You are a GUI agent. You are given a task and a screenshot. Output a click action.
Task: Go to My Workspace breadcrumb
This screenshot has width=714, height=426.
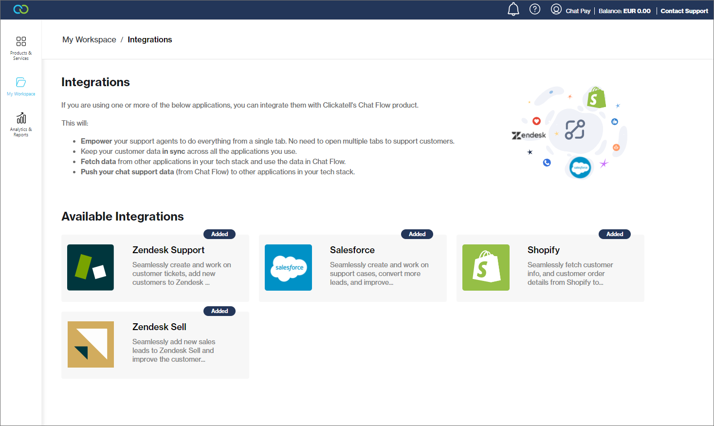tap(89, 39)
